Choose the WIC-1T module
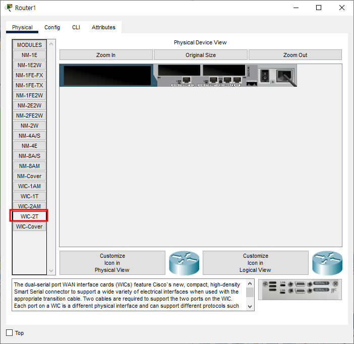 (x=29, y=196)
